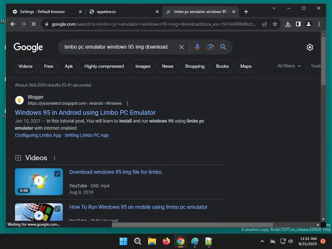332x249 pixels.
Task: Open the clock showing 11:51 AM
Action: point(308,241)
